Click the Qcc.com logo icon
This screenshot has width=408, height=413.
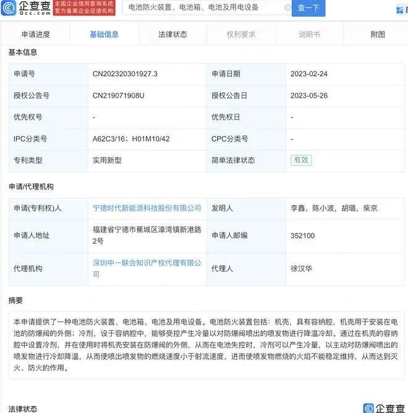click(x=9, y=8)
